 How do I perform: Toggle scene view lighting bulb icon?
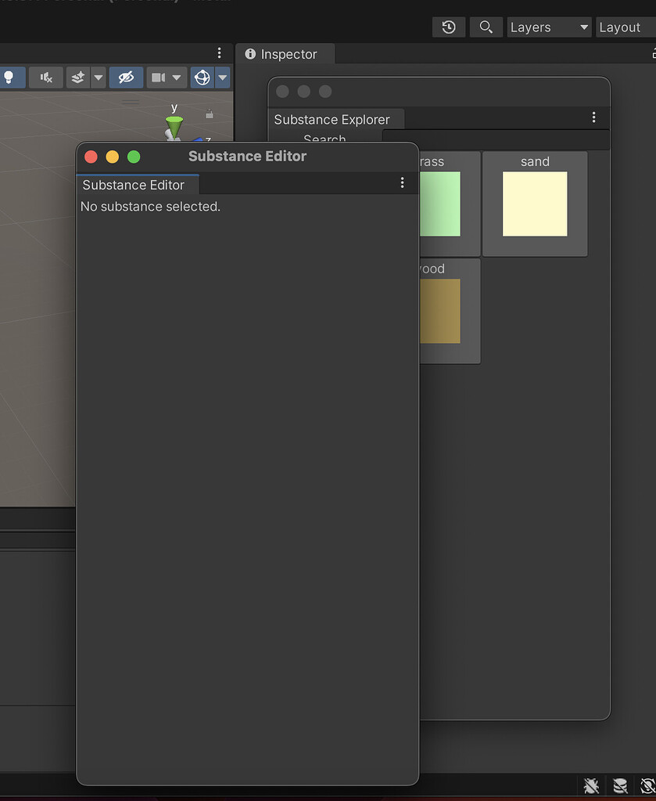8,77
